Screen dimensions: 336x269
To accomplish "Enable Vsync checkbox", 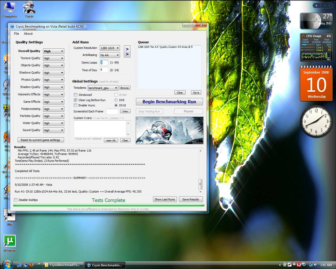I will tap(76, 105).
